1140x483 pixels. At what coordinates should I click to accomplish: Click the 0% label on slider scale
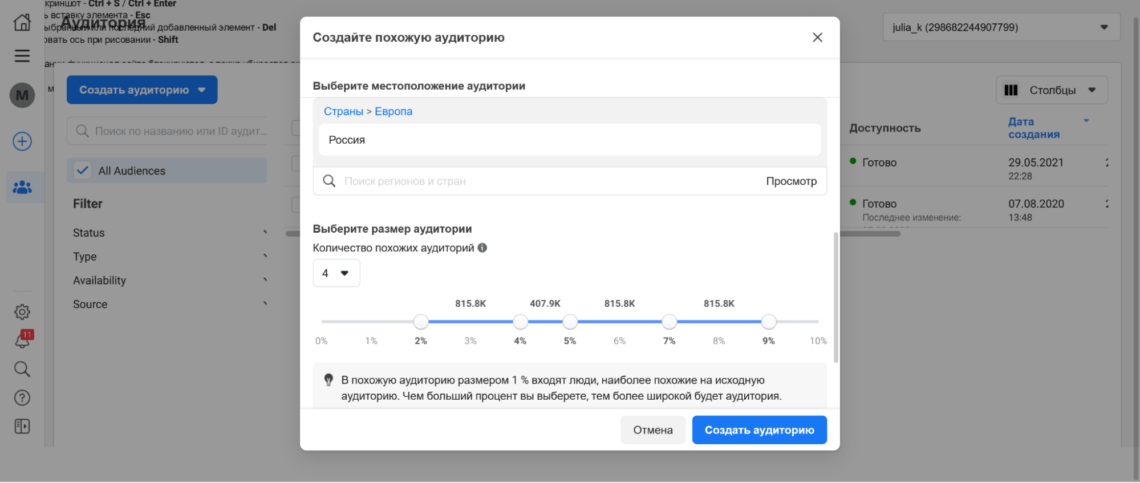point(322,340)
